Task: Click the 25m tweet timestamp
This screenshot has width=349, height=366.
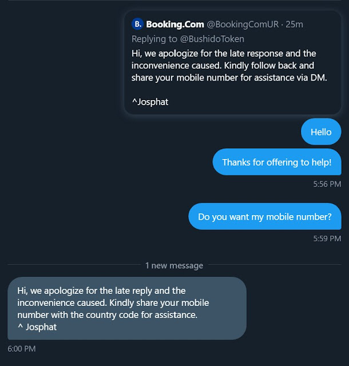Action: click(295, 24)
